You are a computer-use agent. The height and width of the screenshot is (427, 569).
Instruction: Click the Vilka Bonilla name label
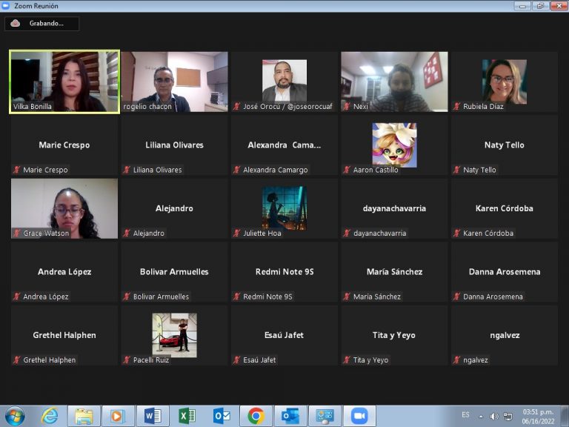[x=33, y=107]
